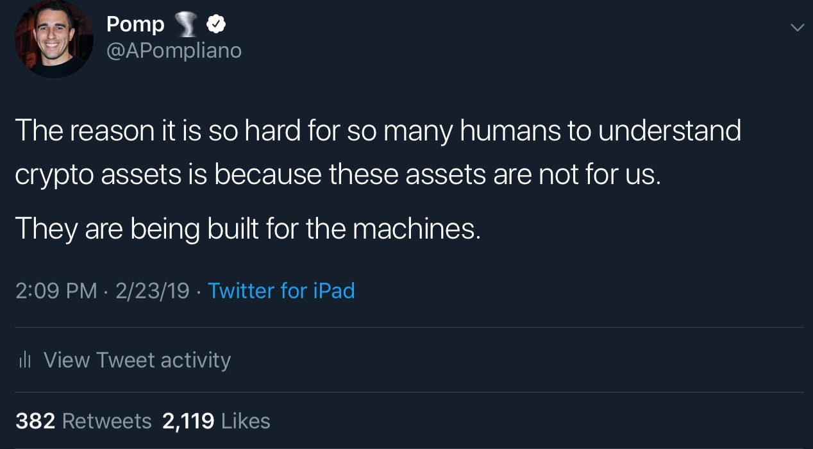This screenshot has width=813, height=449.
Task: Click the 2:09 PM time text
Action: coord(56,291)
